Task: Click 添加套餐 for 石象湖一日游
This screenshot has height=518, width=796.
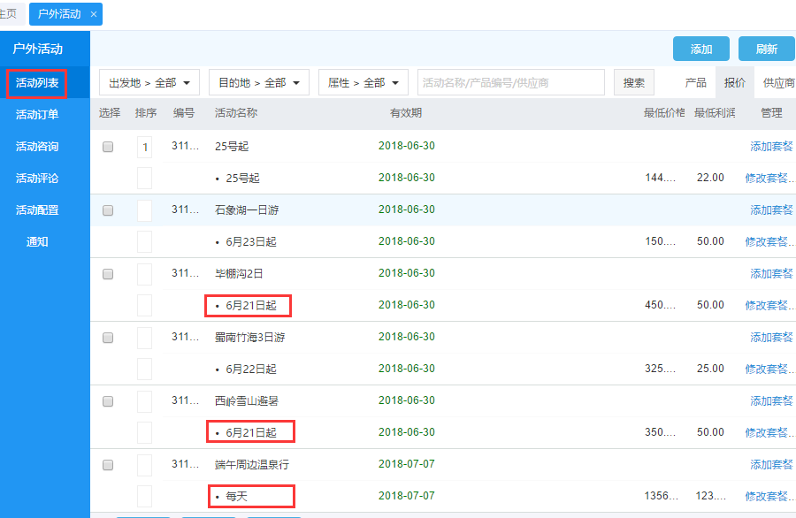Action: (771, 210)
